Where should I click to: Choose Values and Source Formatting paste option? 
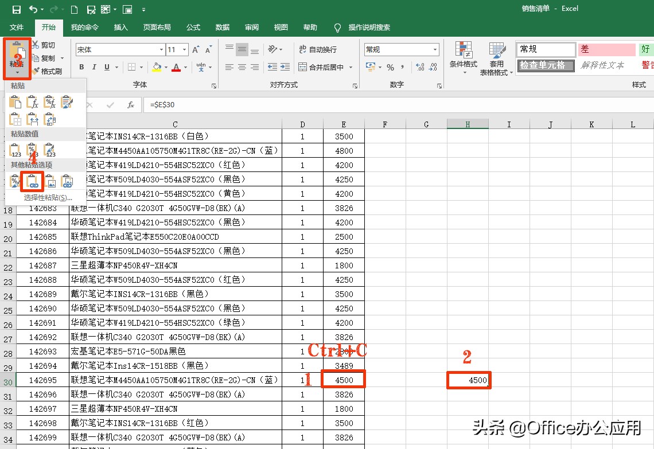50,150
